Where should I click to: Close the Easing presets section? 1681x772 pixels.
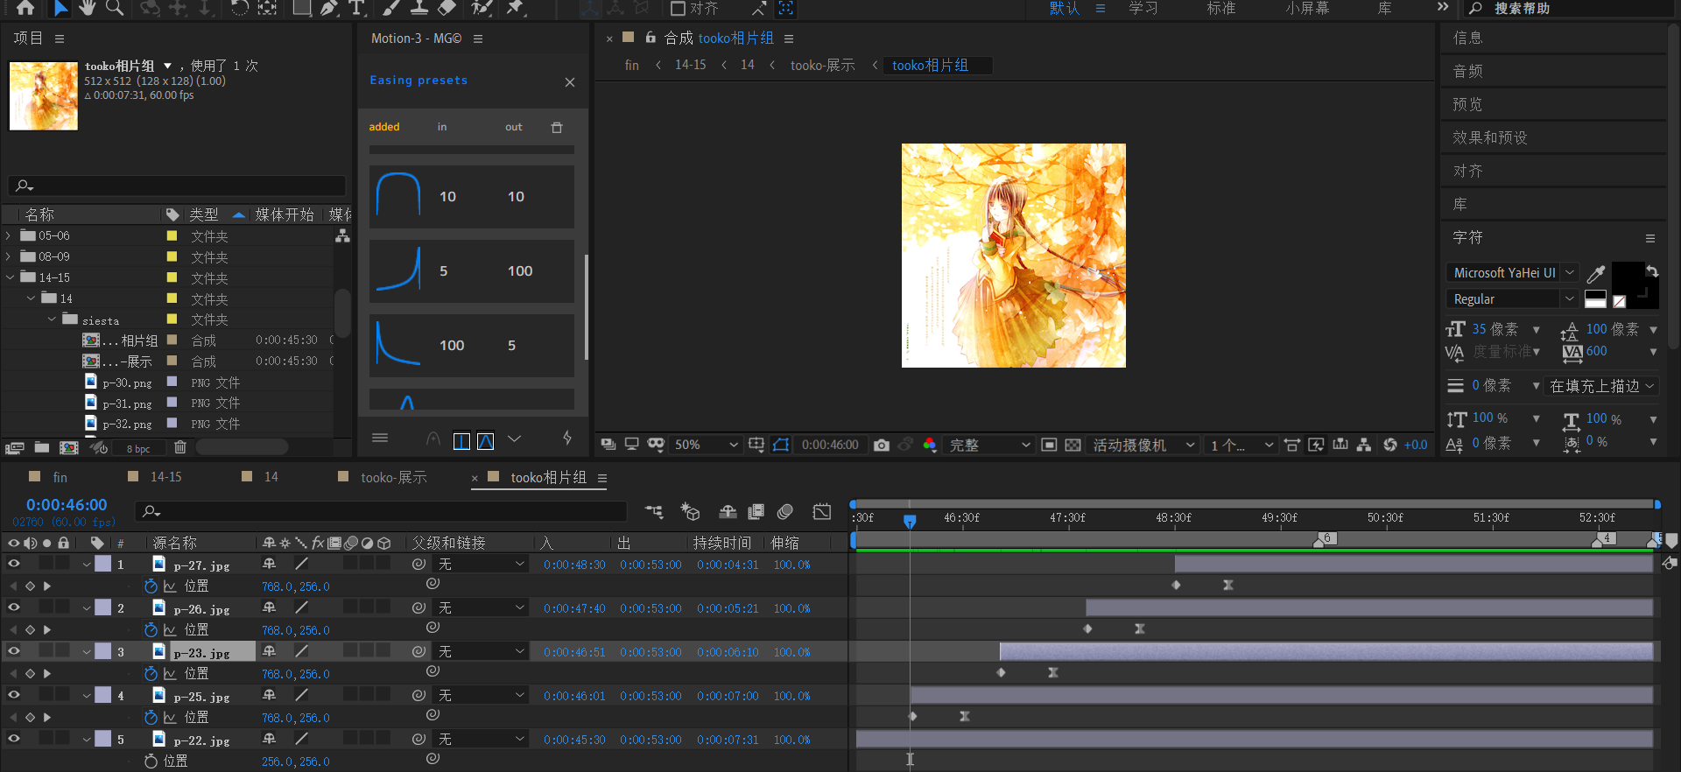click(x=570, y=82)
